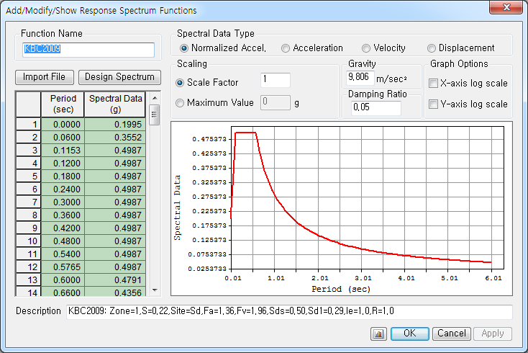
Task: Select period cell 0.3000
Action: 63,202
